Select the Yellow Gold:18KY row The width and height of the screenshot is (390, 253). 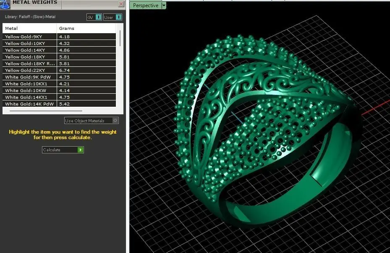[59, 57]
